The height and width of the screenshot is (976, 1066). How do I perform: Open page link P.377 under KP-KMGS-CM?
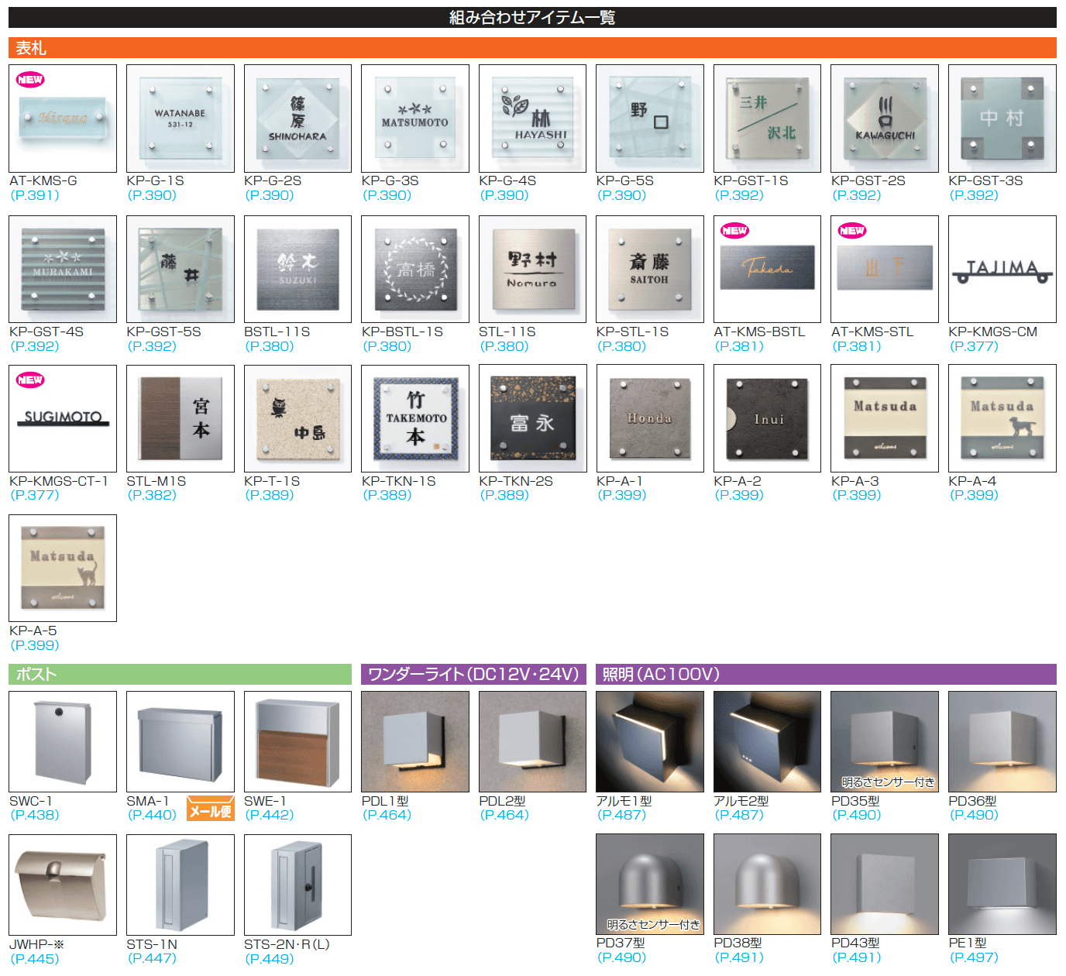[x=974, y=346]
